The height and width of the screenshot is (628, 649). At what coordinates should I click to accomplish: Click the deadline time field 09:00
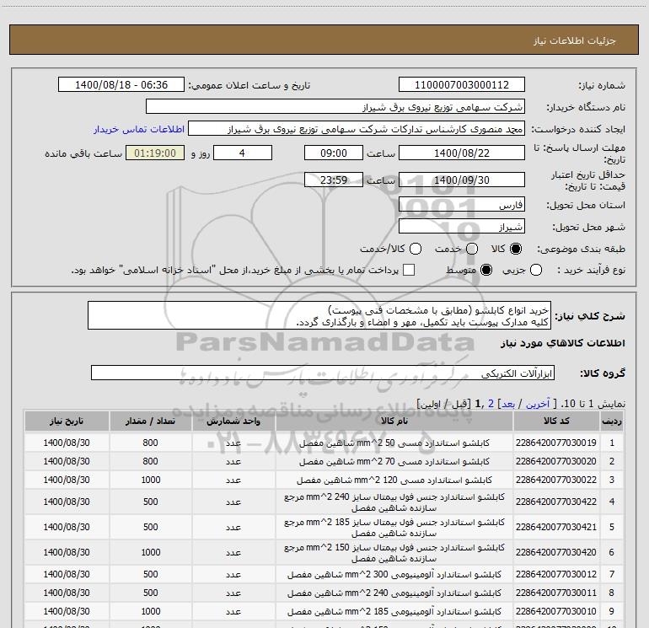point(334,153)
